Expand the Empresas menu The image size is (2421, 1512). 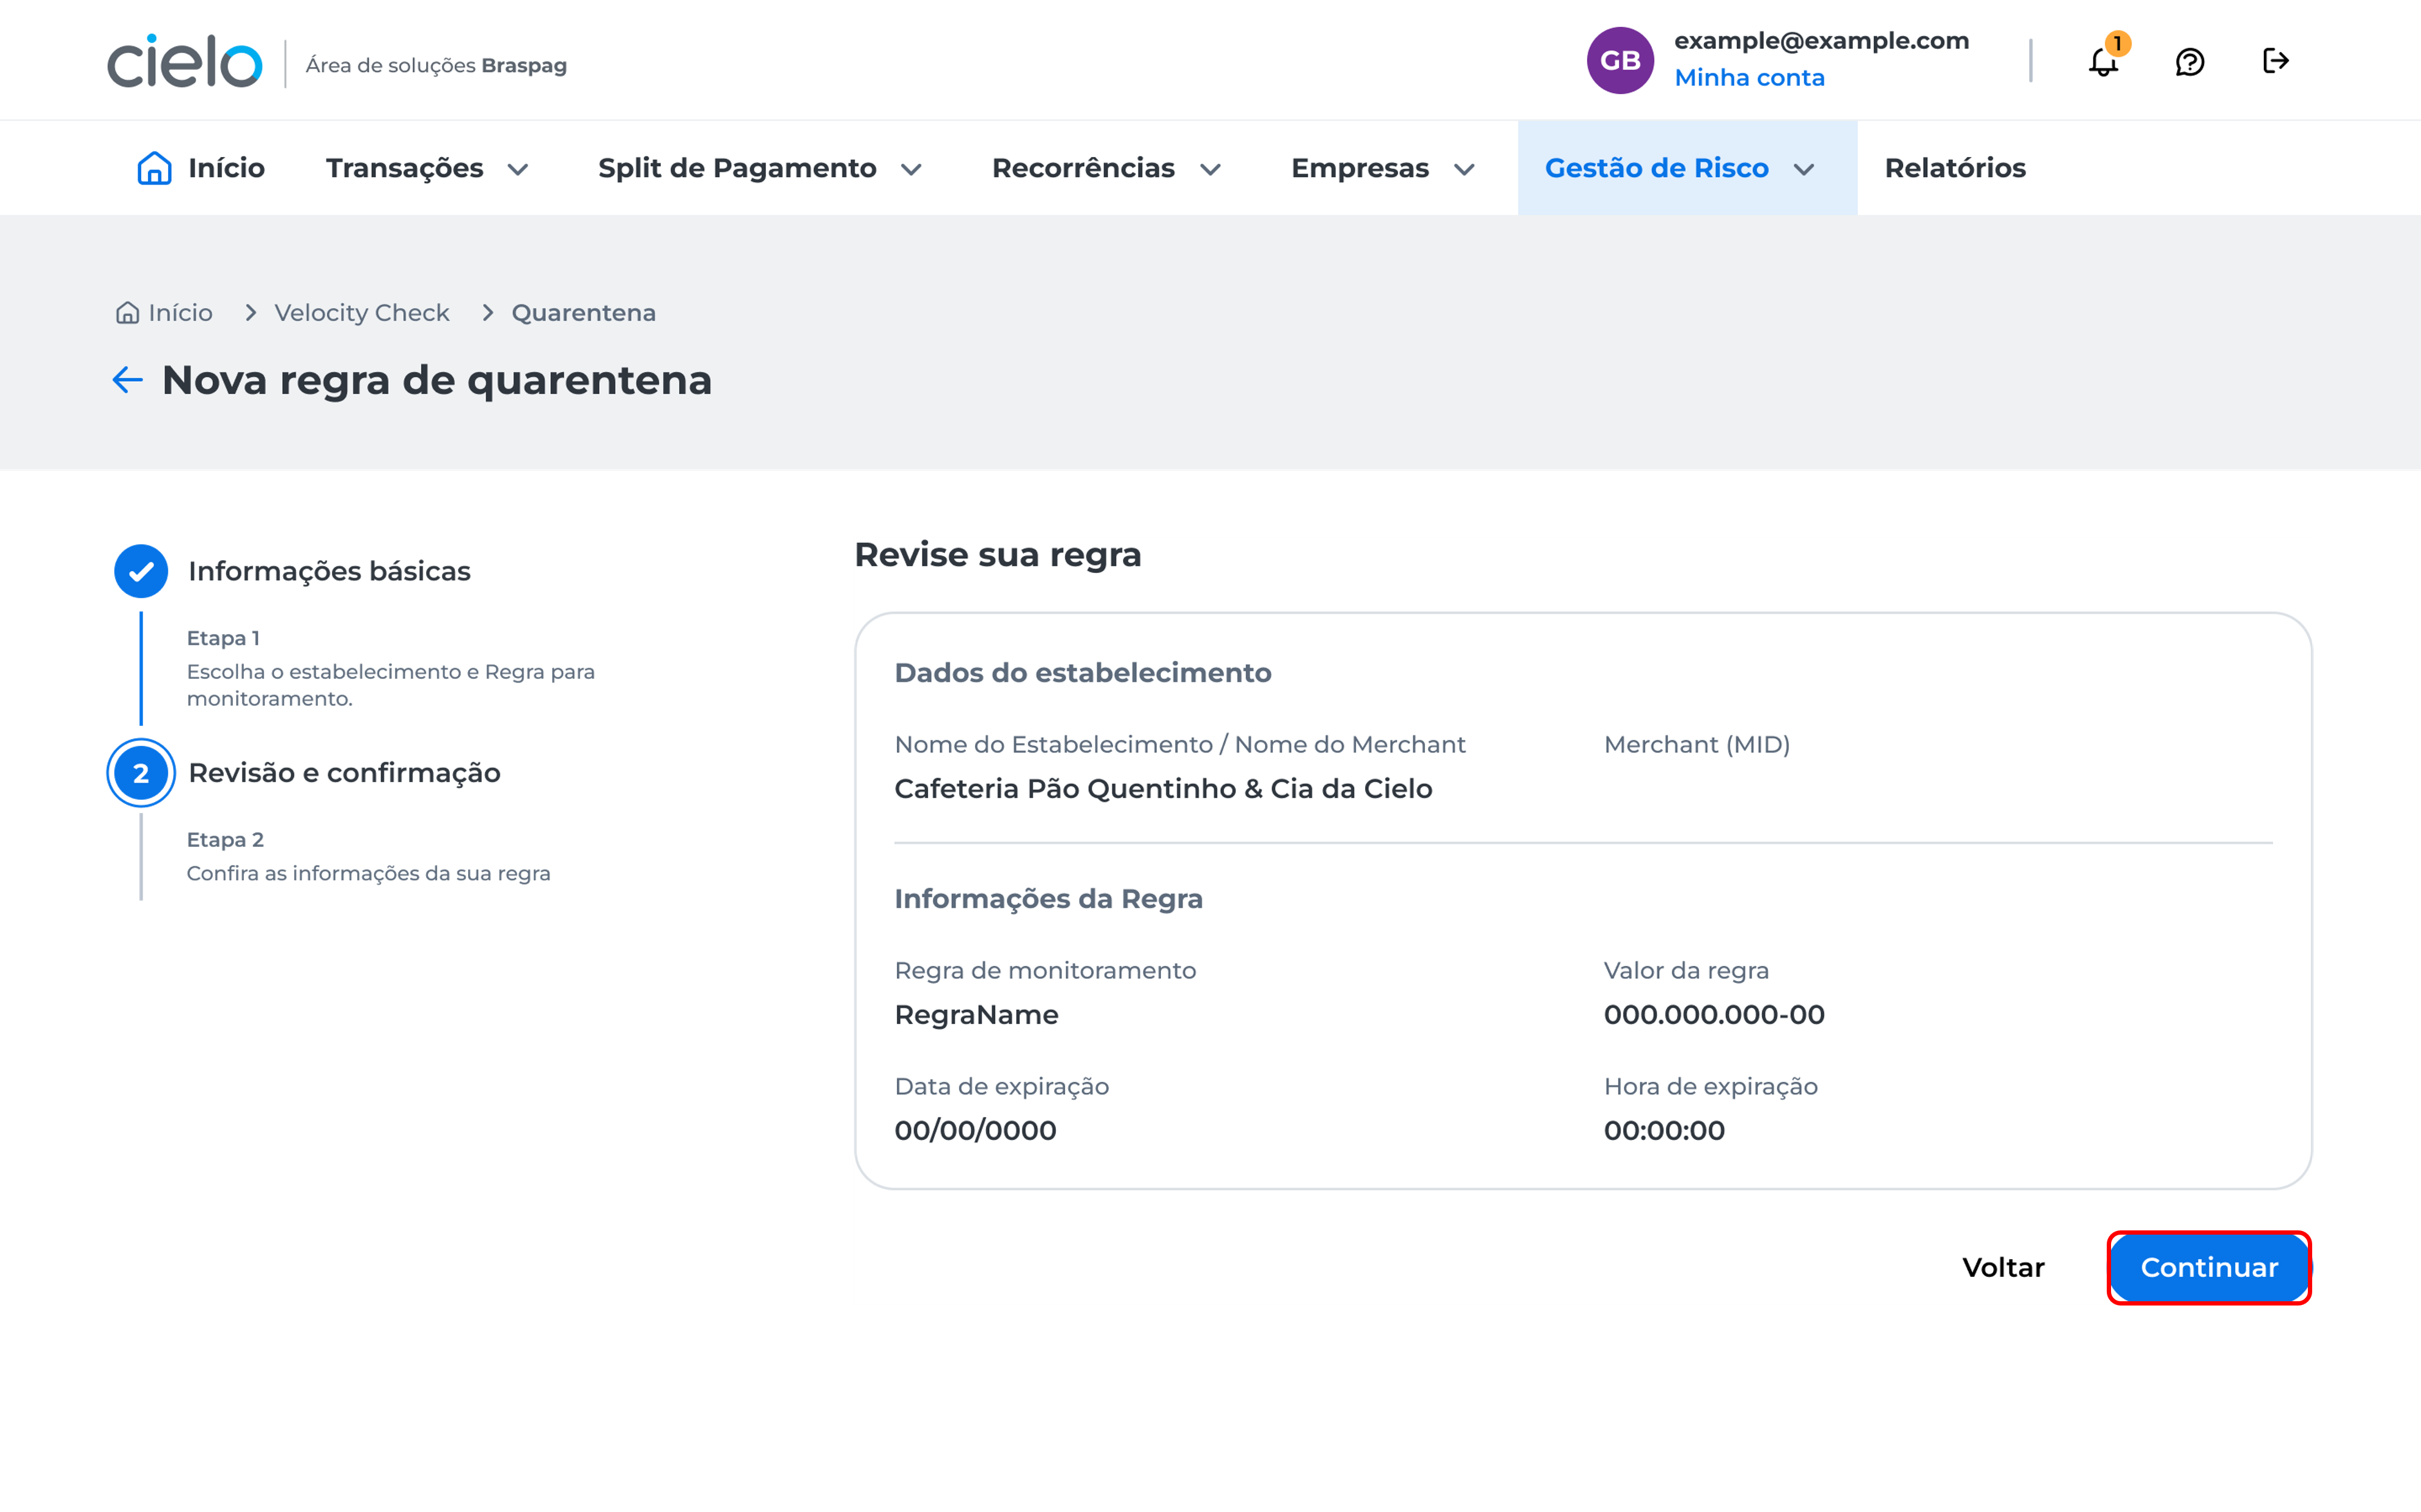[x=1382, y=168]
